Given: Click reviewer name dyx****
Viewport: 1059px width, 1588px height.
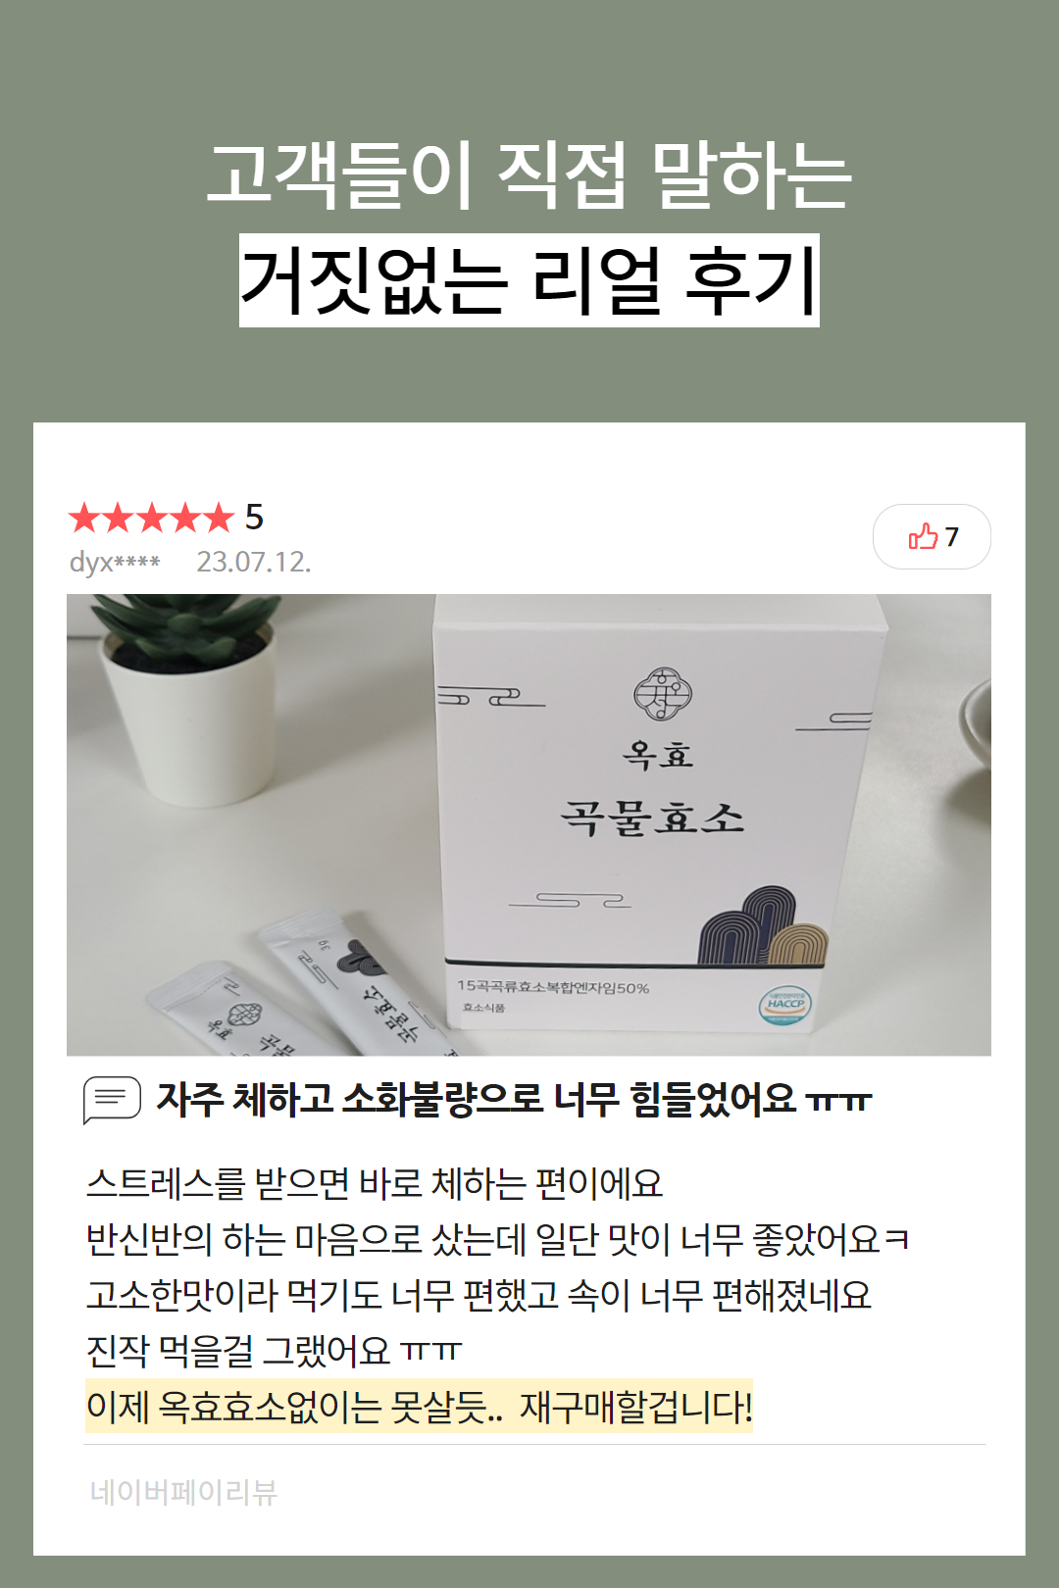Looking at the screenshot, I should point(115,563).
